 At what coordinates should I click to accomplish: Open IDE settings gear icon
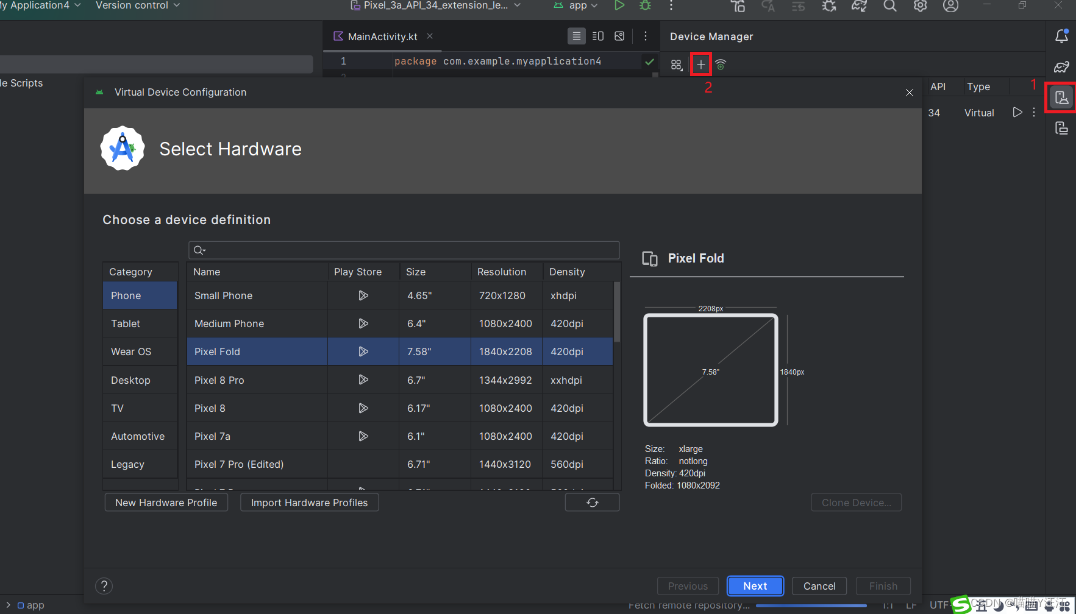[x=921, y=6]
